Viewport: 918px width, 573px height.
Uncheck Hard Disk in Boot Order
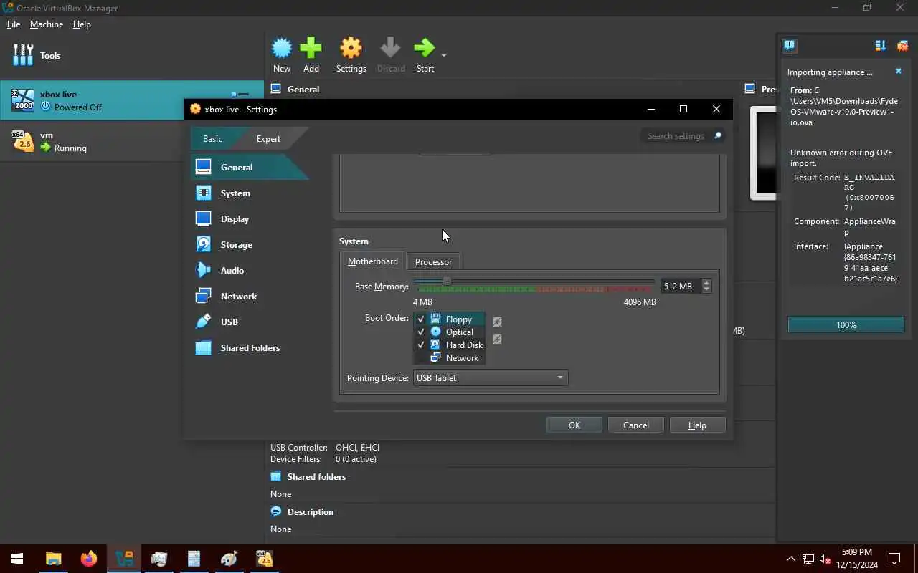(x=421, y=345)
